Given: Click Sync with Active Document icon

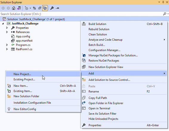Looking at the screenshot, I should 34,8.
